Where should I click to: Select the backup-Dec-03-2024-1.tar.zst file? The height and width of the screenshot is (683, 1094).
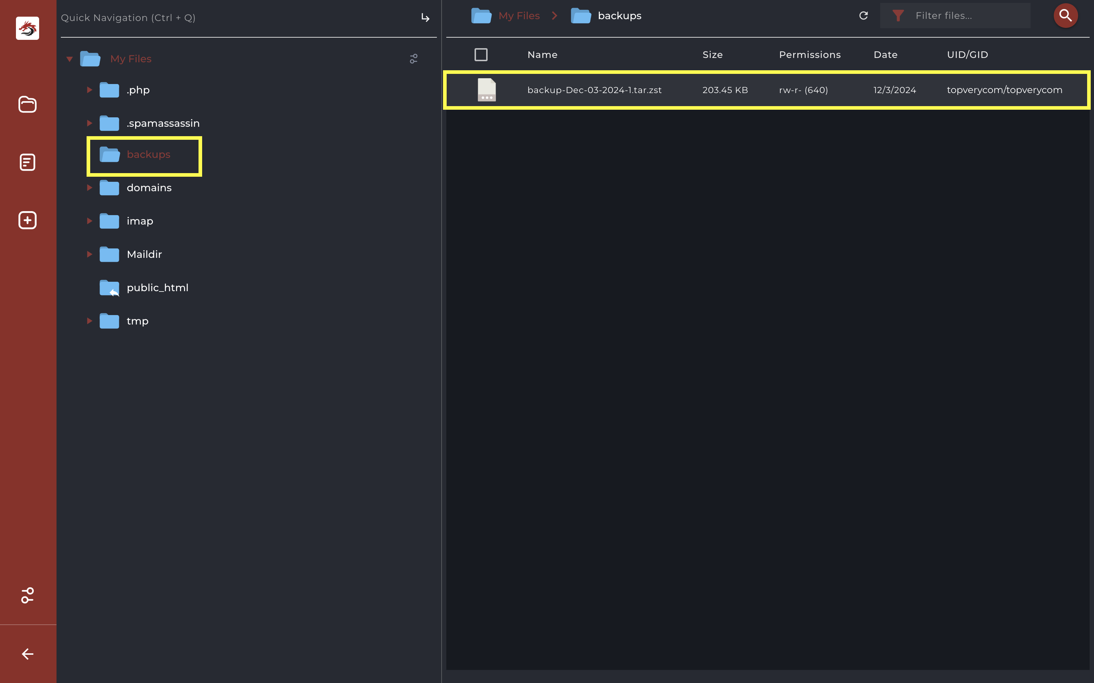pyautogui.click(x=594, y=90)
